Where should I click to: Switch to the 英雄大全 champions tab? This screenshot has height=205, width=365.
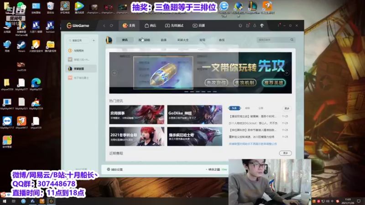point(183,40)
